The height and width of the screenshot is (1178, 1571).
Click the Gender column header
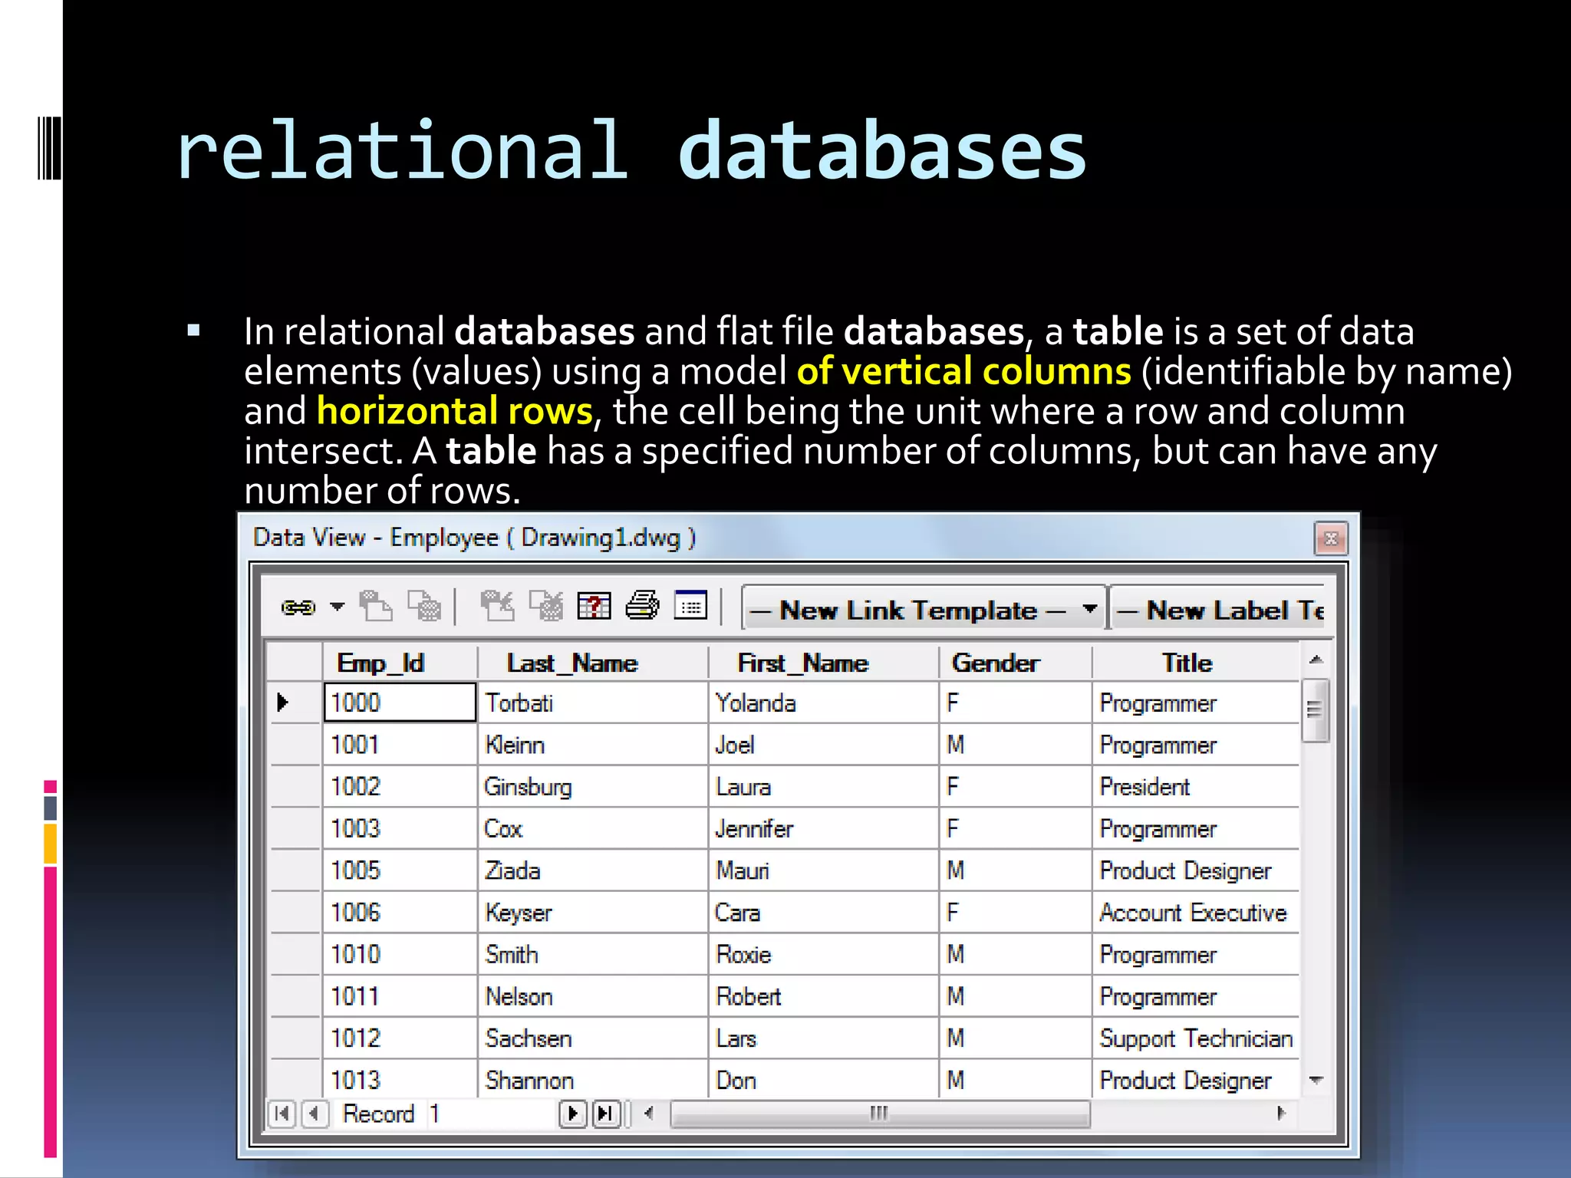[x=995, y=663]
